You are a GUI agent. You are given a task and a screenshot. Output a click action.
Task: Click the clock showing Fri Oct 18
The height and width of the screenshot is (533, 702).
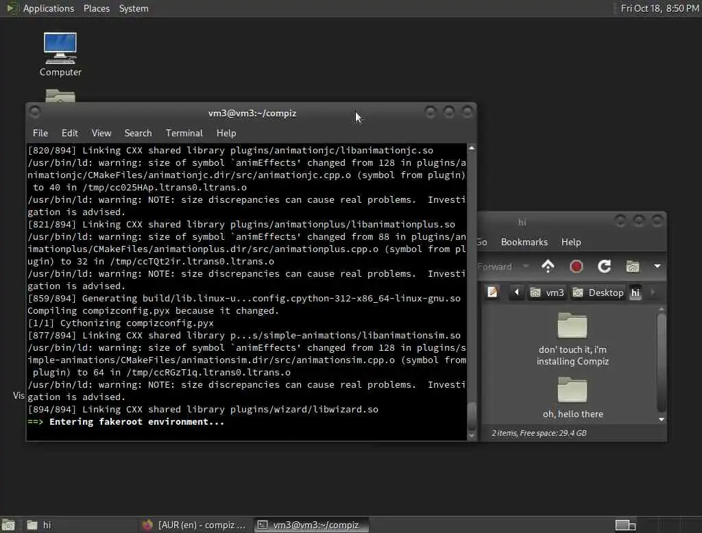click(x=659, y=8)
